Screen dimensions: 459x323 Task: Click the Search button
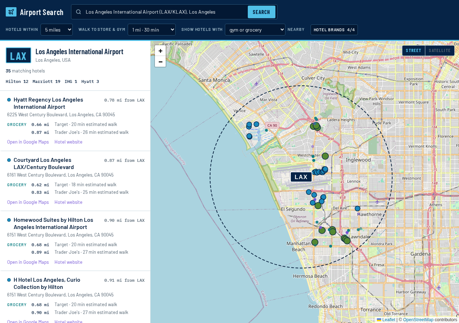tap(261, 12)
